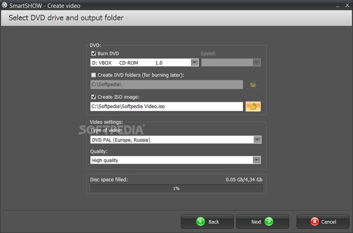353x233 pixels.
Task: Click the disc space filled progress bar
Action: tap(176, 188)
